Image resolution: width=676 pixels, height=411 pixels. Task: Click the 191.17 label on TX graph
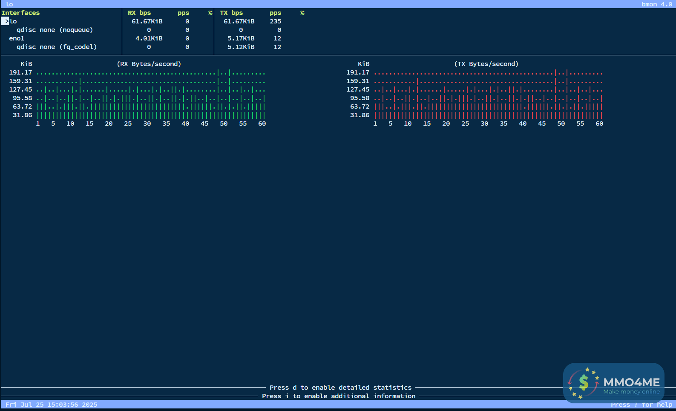pyautogui.click(x=358, y=72)
